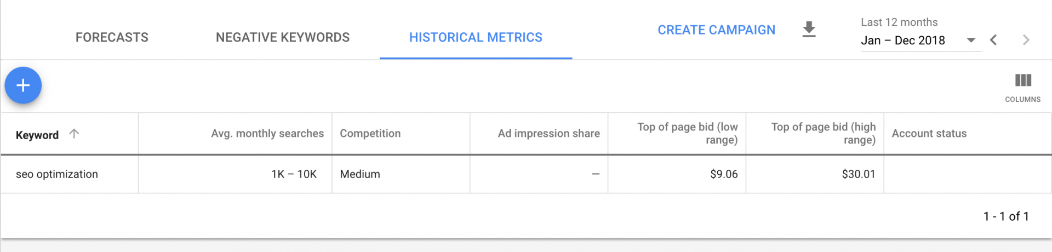Select the Historical Metrics tab
This screenshot has height=252, width=1052.
coord(476,37)
